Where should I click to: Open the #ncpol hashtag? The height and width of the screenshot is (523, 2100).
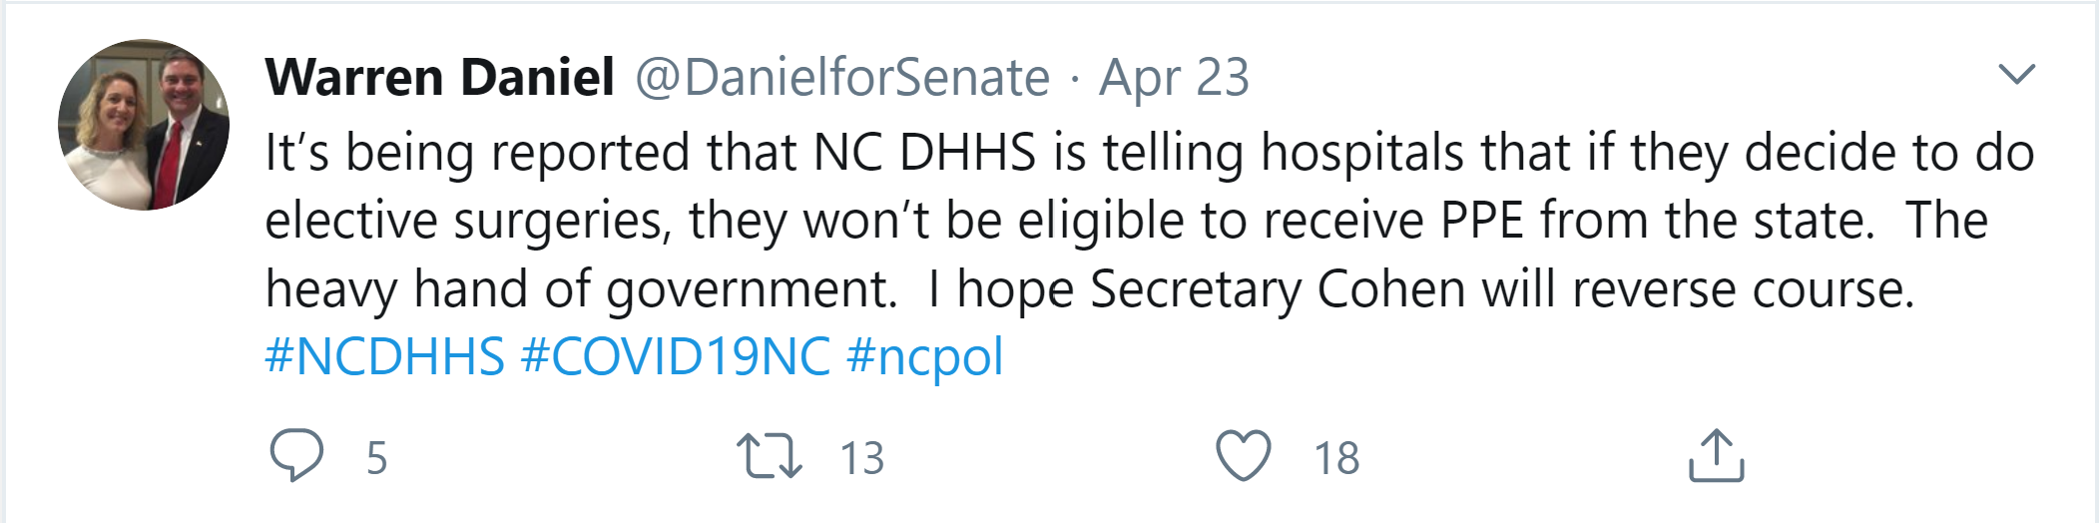tap(924, 357)
